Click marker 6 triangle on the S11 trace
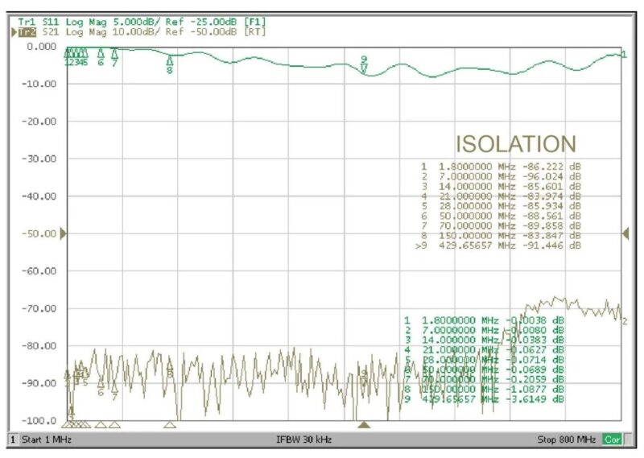644x458 pixels. (x=101, y=54)
